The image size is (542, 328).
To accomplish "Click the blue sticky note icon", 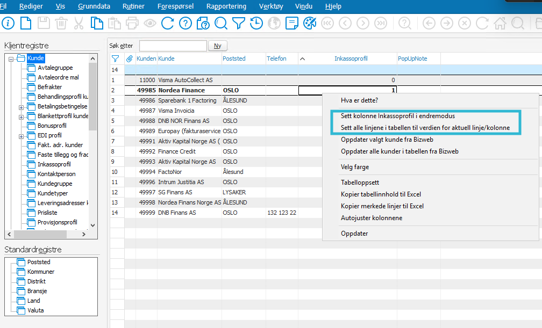I will [292, 24].
